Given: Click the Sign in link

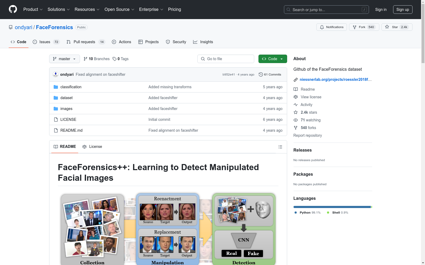Looking at the screenshot, I should 381,10.
